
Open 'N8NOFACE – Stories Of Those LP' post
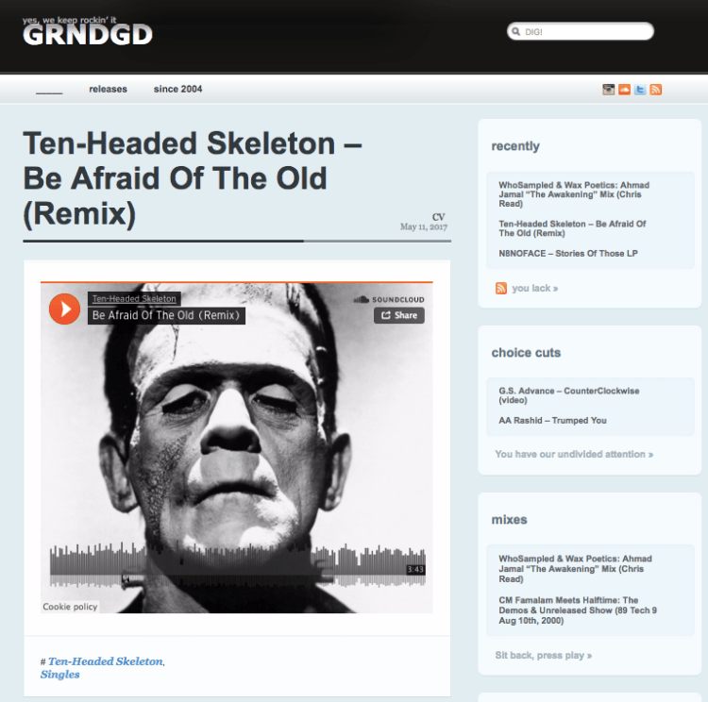click(x=568, y=253)
